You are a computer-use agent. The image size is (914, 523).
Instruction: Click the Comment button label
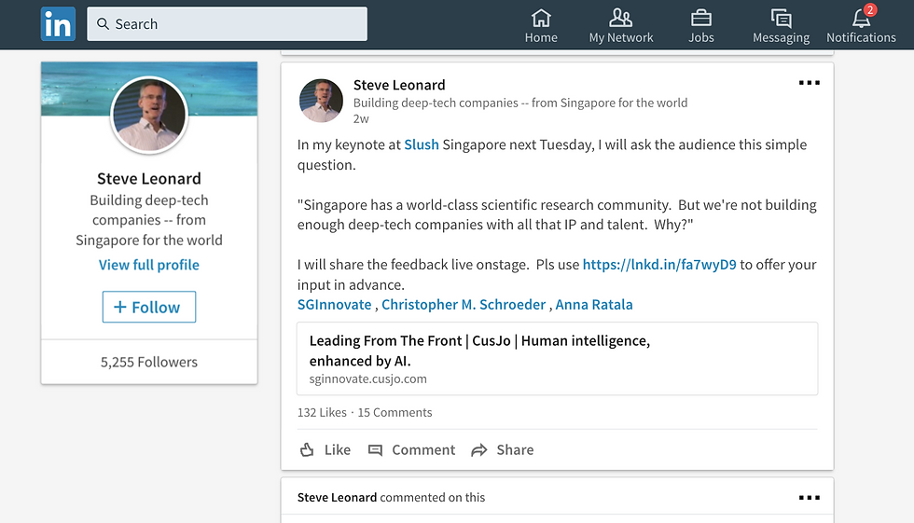[423, 449]
